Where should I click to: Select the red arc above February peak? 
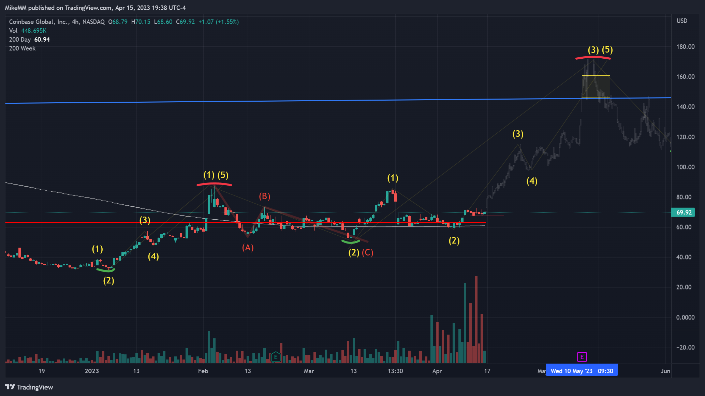pyautogui.click(x=214, y=185)
